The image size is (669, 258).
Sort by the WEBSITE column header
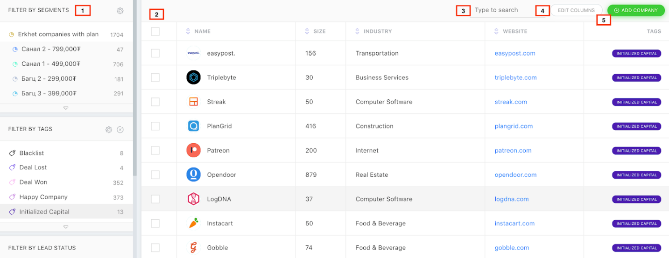pos(514,31)
